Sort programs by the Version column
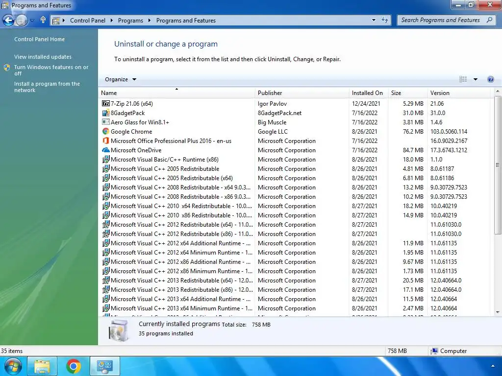This screenshot has width=502, height=376. 458,93
